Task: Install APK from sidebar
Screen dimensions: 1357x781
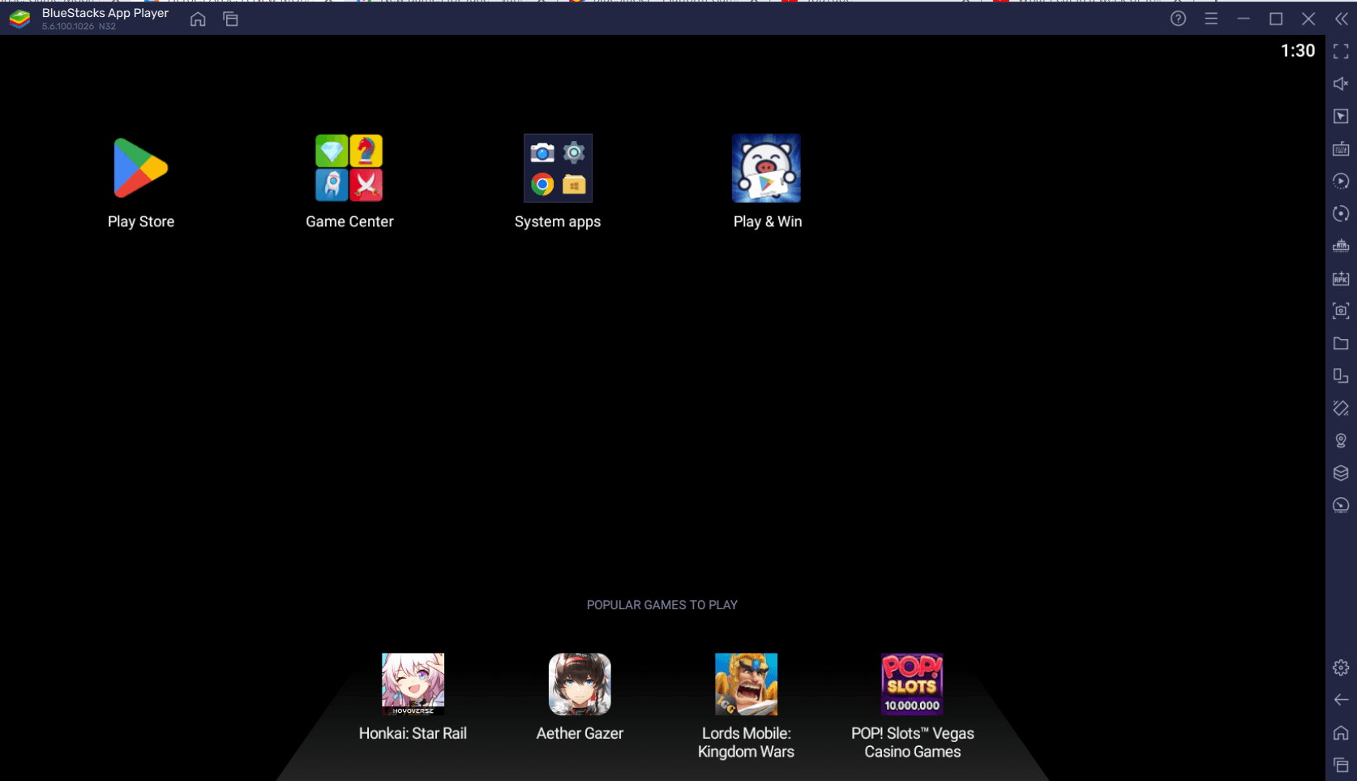Action: click(1341, 278)
